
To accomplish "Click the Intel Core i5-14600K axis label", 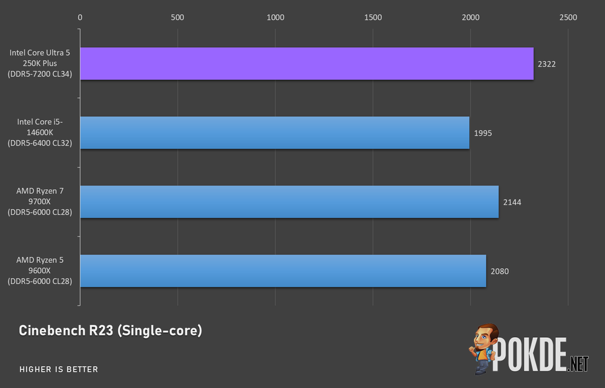I will [40, 132].
